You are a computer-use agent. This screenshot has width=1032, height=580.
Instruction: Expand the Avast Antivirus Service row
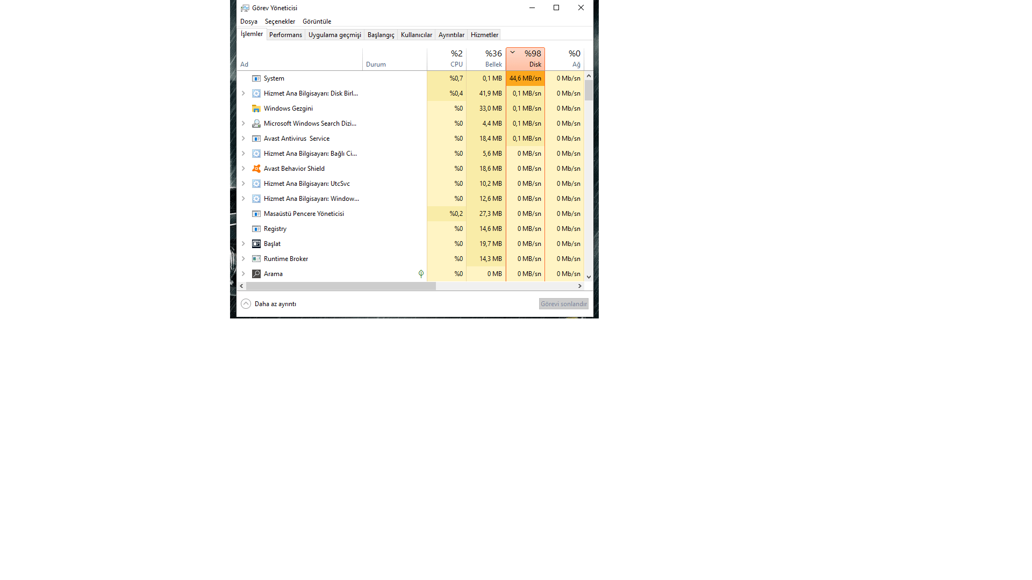(x=243, y=139)
